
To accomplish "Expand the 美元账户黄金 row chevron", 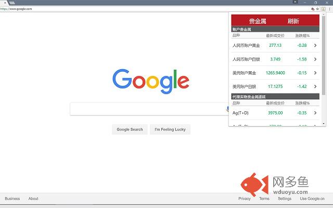I will [x=315, y=73].
